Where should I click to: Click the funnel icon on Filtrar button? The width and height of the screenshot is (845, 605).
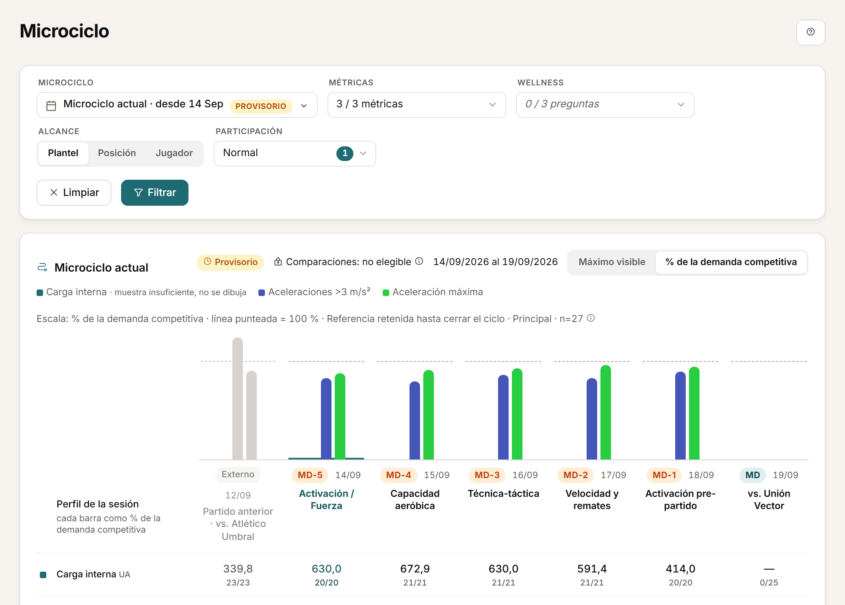pos(139,193)
